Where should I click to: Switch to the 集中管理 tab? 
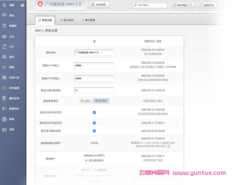[x=88, y=20]
